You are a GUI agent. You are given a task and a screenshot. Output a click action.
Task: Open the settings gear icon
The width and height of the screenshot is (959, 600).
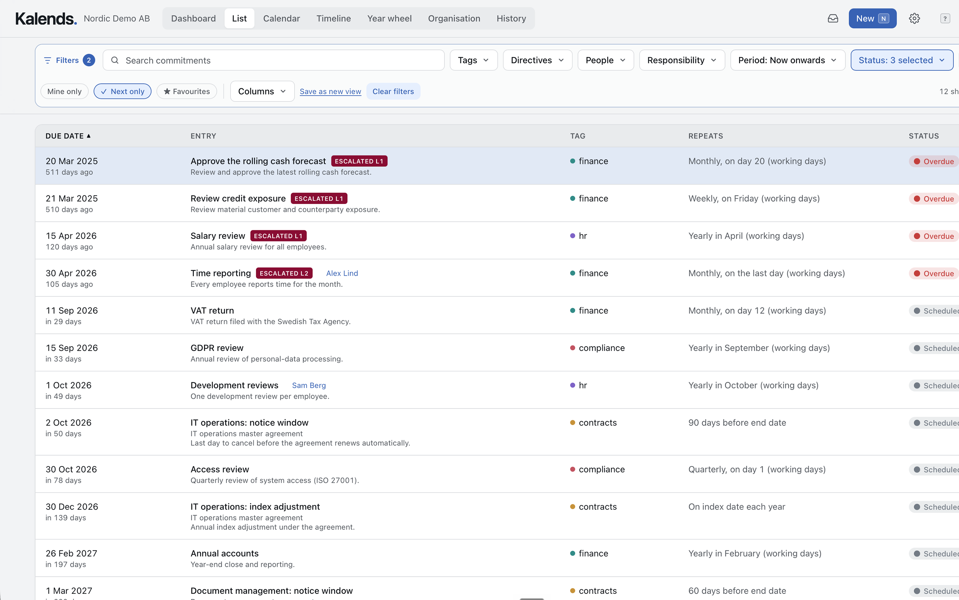pyautogui.click(x=914, y=18)
